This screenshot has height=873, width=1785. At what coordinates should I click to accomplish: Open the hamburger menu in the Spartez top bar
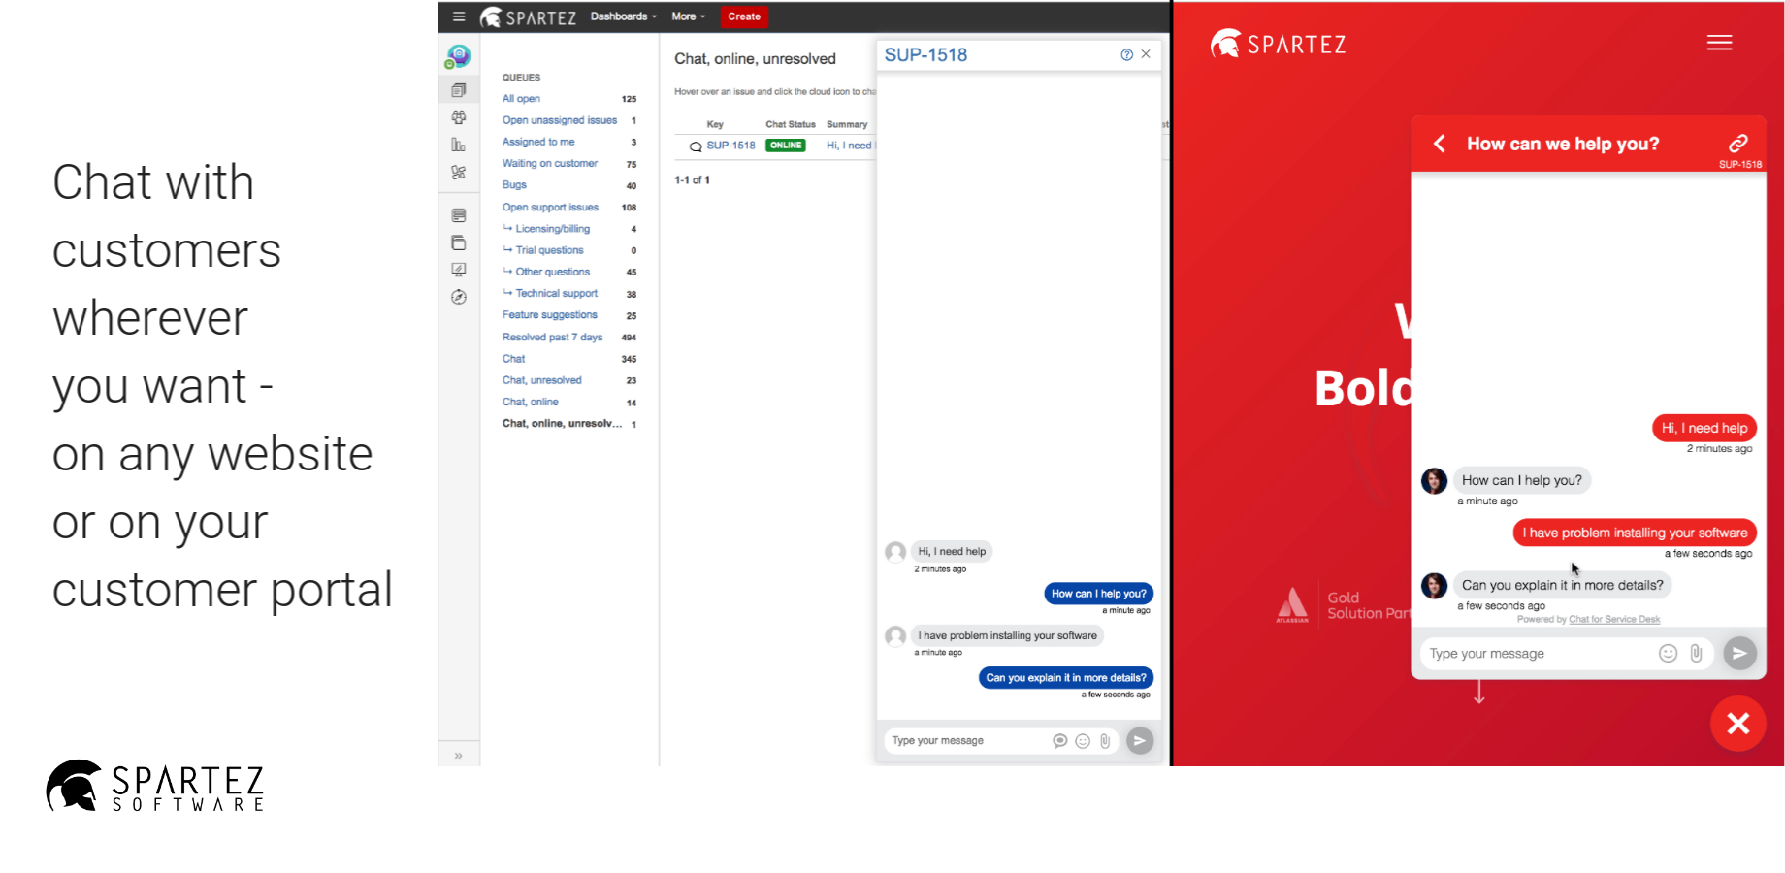459,16
